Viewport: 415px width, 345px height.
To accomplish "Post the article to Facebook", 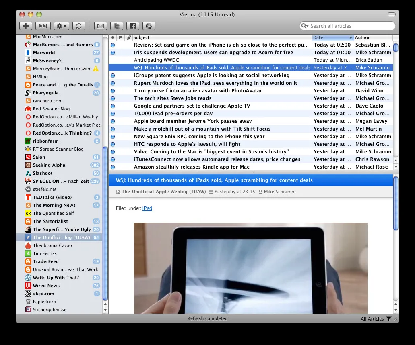I will point(132,25).
